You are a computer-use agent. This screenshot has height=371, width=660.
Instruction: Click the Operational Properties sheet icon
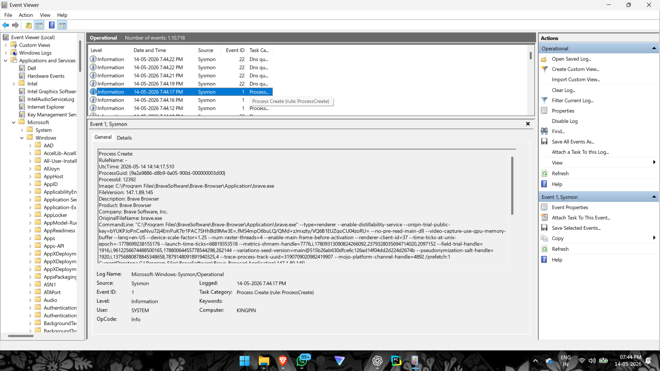(x=544, y=111)
